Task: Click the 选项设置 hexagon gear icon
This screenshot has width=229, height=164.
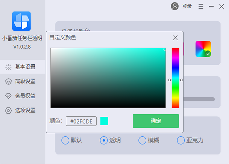Action: [x=8, y=111]
